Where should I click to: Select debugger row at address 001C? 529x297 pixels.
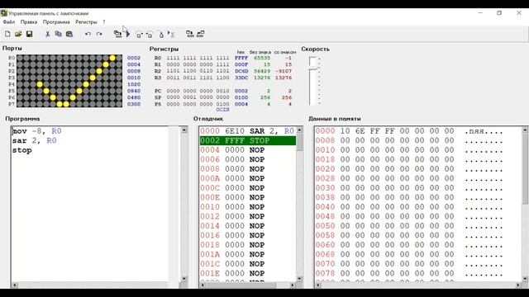(247, 264)
